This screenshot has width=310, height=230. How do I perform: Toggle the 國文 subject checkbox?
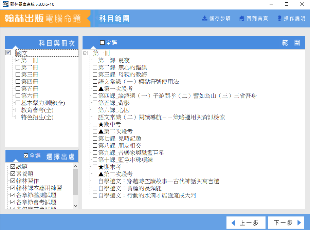click(8, 53)
